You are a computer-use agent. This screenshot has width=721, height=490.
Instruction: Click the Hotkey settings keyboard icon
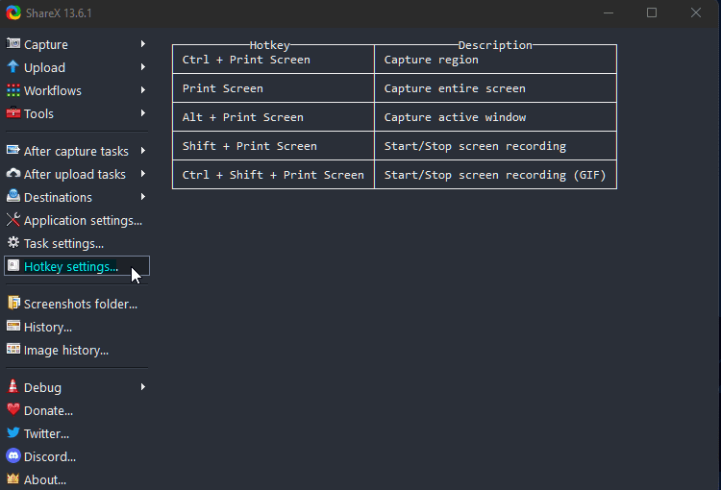tap(13, 266)
